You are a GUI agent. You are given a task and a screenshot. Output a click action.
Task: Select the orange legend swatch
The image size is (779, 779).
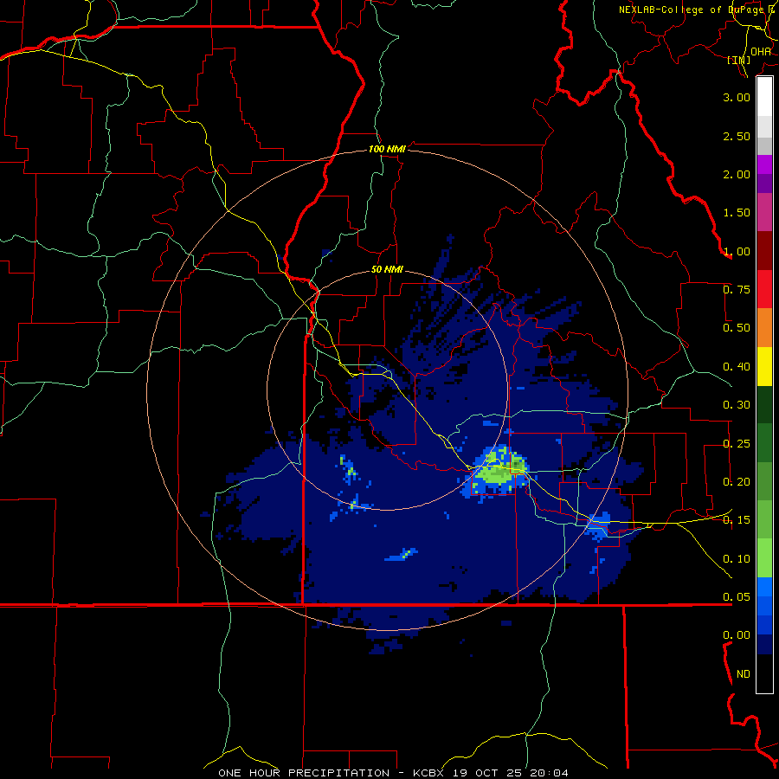tap(764, 327)
